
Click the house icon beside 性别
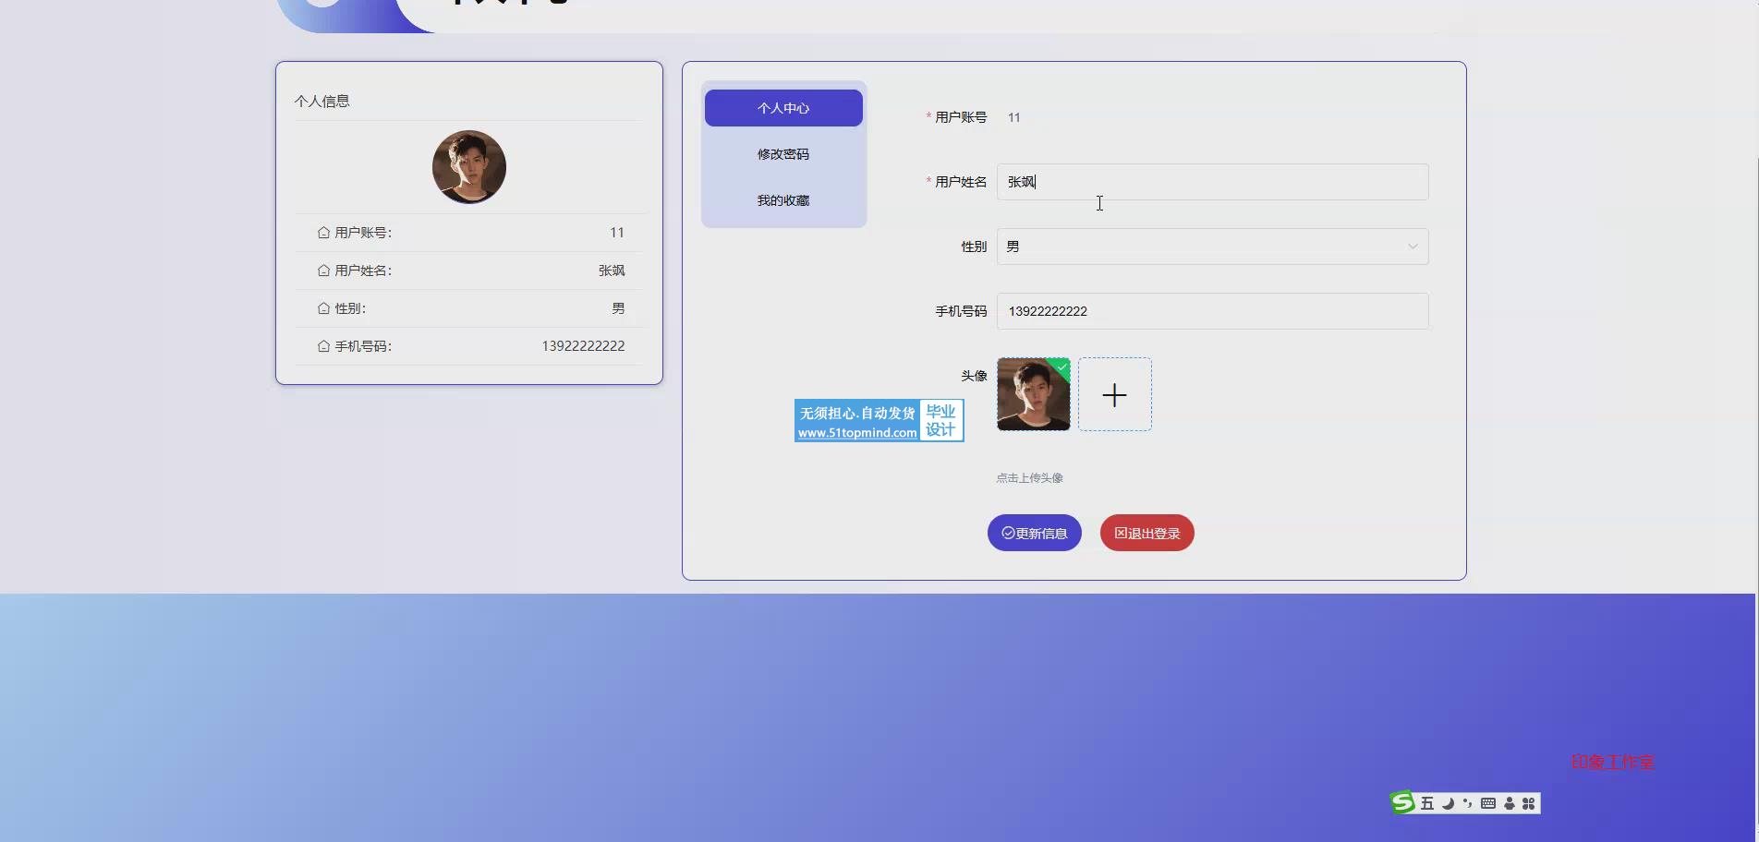point(323,308)
